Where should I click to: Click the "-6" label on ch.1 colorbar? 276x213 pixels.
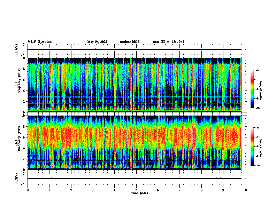(x=257, y=70)
